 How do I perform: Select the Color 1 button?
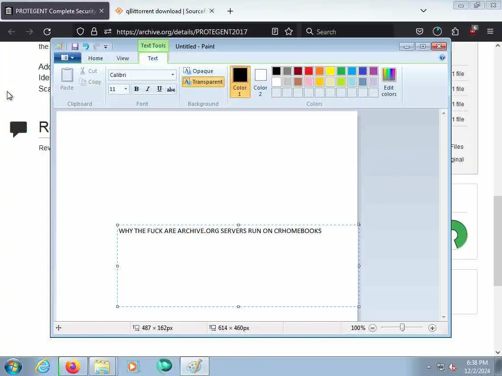click(x=240, y=82)
